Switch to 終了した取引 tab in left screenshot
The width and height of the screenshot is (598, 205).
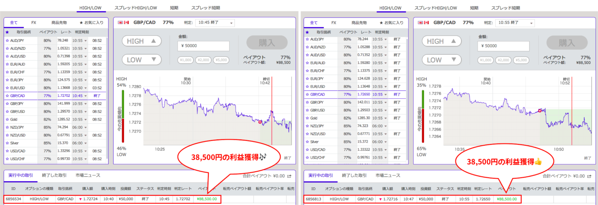coord(54,176)
